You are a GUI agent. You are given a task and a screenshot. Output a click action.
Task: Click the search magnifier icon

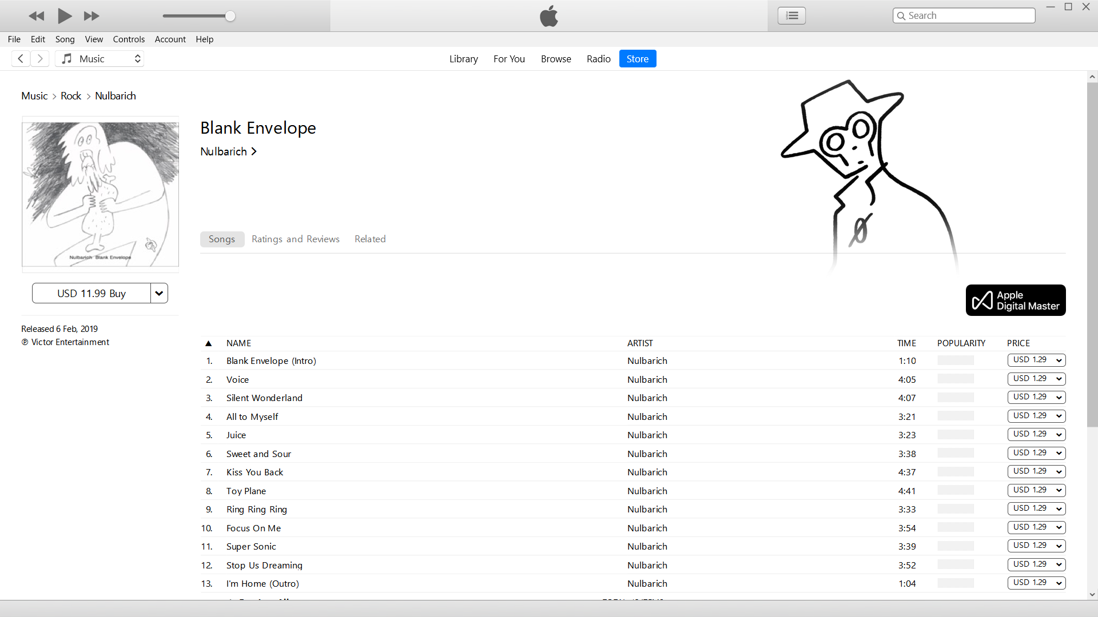tap(901, 15)
